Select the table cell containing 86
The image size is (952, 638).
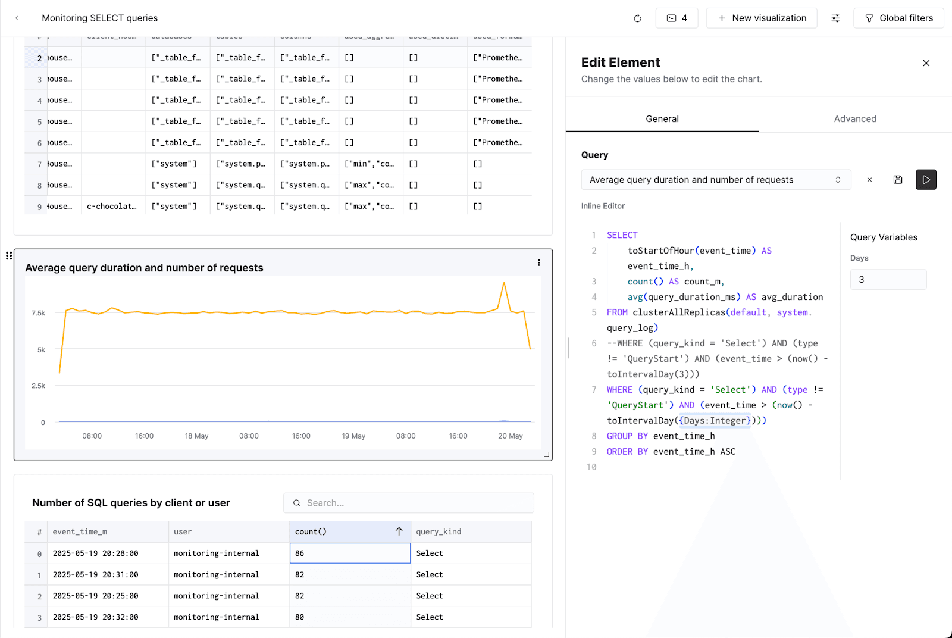coord(350,553)
